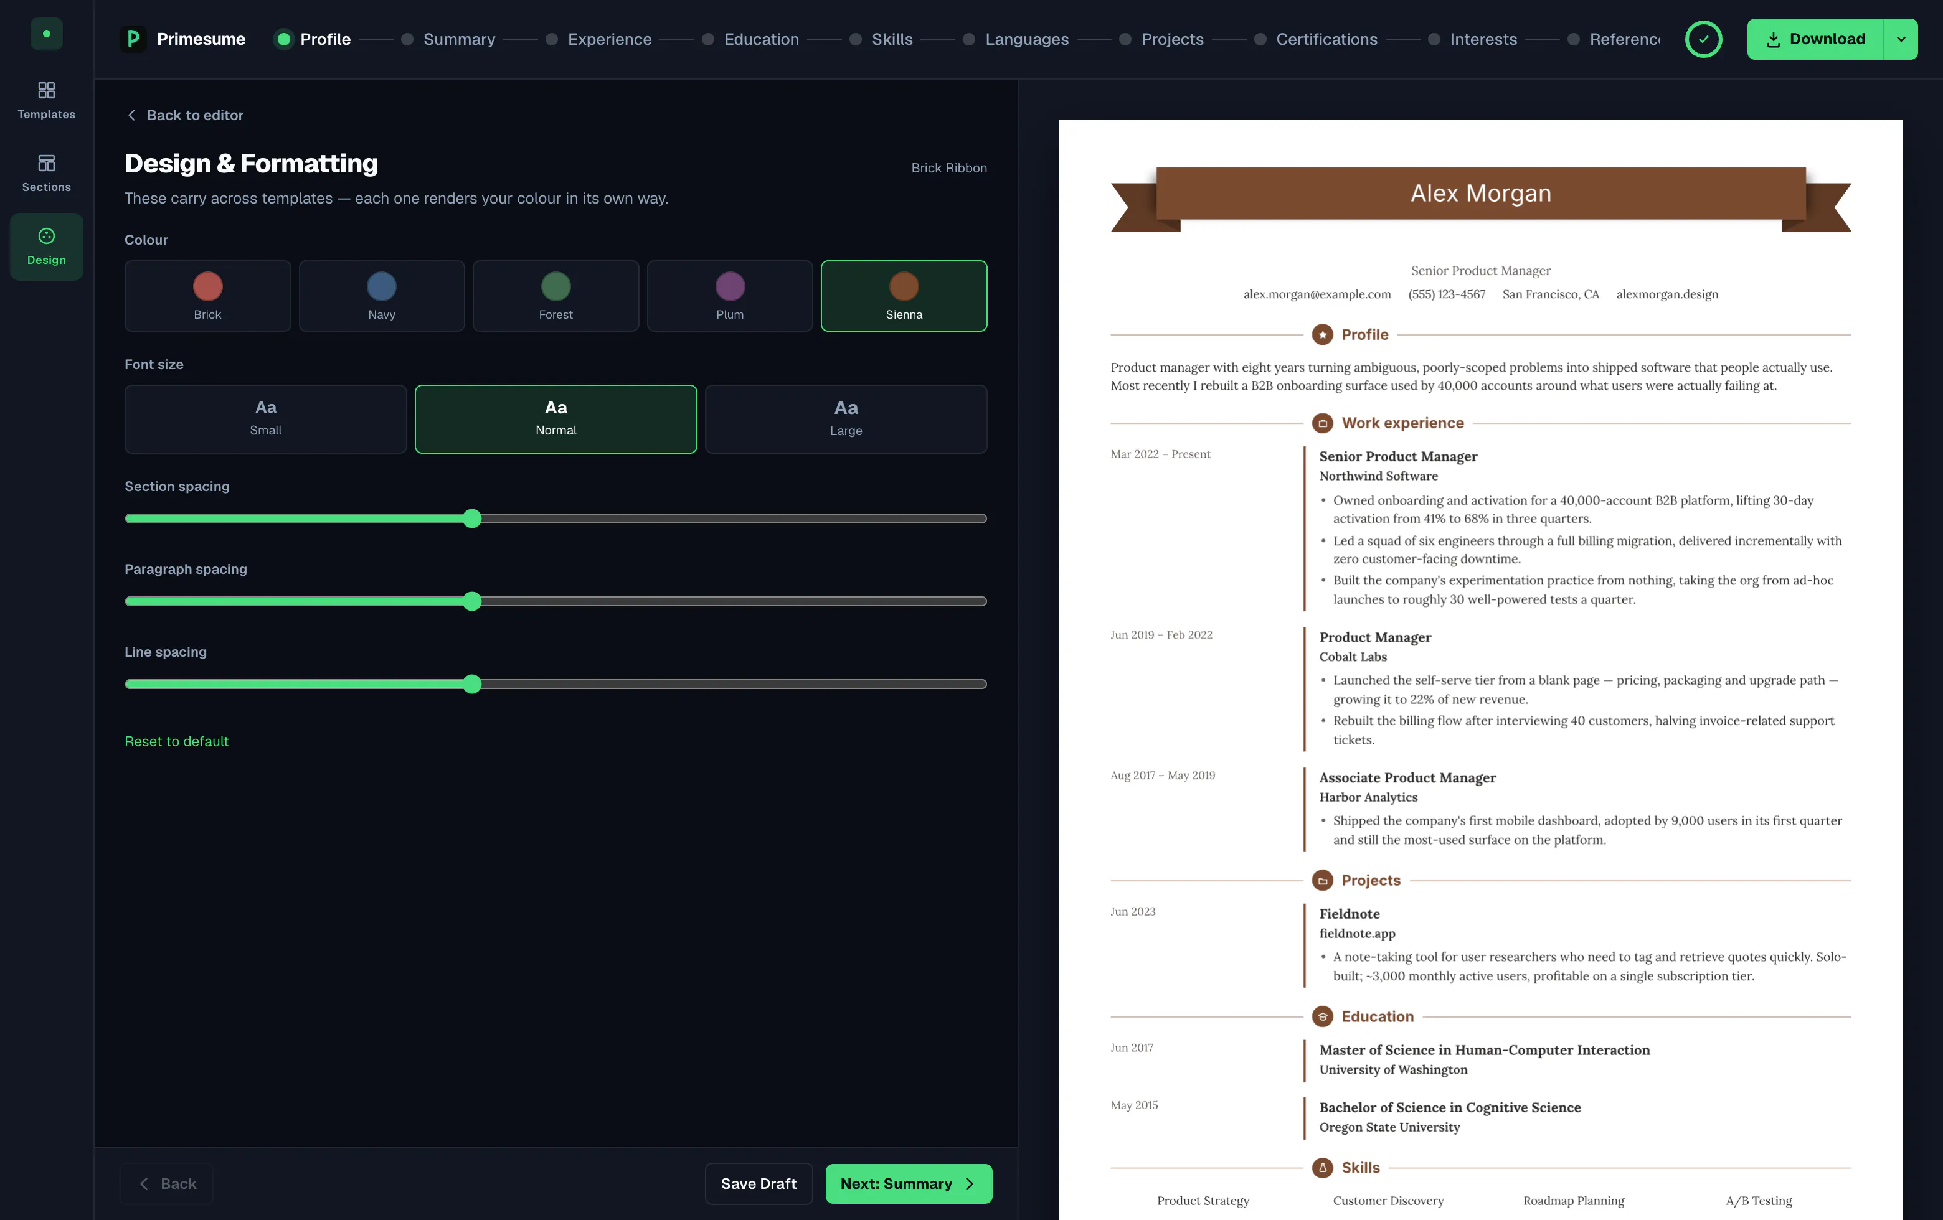Click the Skills flask icon in resume
The height and width of the screenshot is (1220, 1943).
tap(1323, 1168)
